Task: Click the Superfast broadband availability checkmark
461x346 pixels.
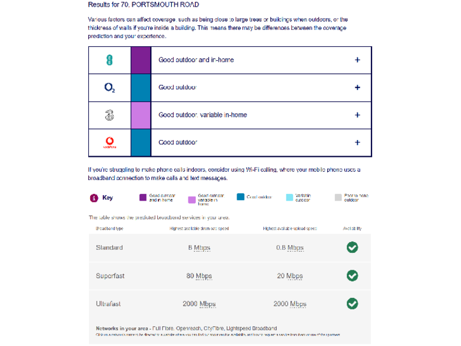Action: 352,276
